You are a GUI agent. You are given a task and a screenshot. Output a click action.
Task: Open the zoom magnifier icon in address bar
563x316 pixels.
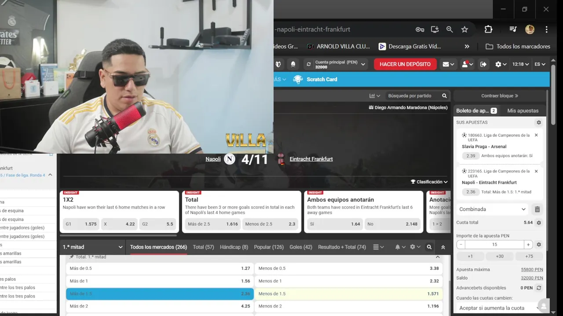click(x=450, y=29)
